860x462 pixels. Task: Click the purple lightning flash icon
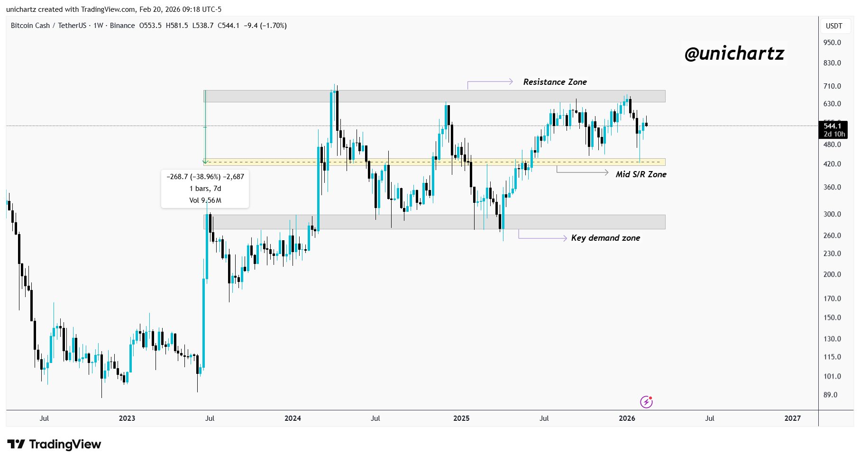point(646,402)
